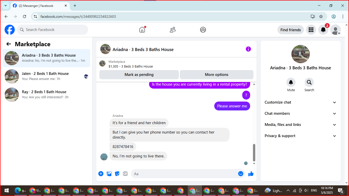The image size is (349, 196).
Task: Open more actions plus icon in composer
Action: 101,174
